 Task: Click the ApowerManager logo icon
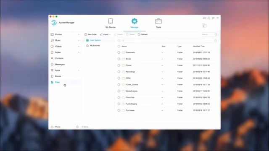pyautogui.click(x=54, y=23)
